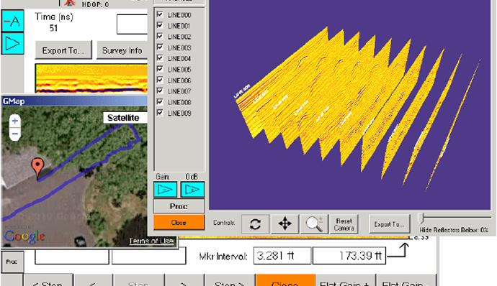497x286 pixels.
Task: Open Survey Info
Action: 122,50
